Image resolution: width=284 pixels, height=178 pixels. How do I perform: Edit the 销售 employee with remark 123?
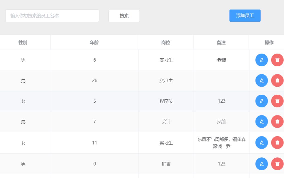coord(262,164)
